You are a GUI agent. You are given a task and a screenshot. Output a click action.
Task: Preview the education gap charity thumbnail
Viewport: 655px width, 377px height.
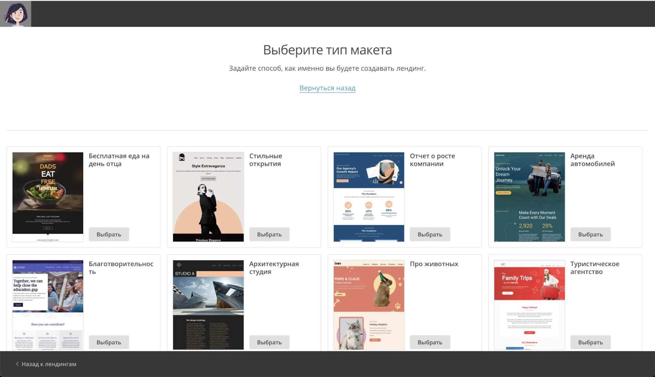pos(48,305)
